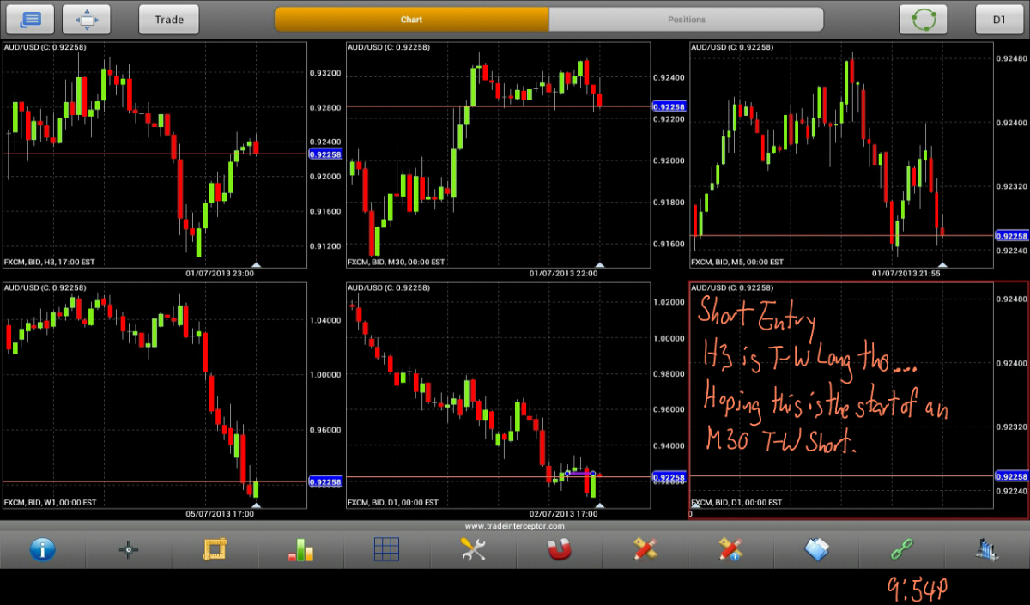Image resolution: width=1030 pixels, height=605 pixels.
Task: Click the date label 01/07/2013 22:00
Action: point(564,273)
